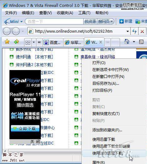Click green arrow icon beside 德州网通

(x=12, y=57)
